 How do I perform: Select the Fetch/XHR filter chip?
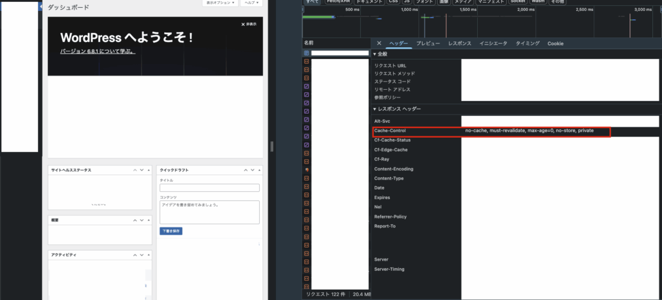pyautogui.click(x=338, y=2)
